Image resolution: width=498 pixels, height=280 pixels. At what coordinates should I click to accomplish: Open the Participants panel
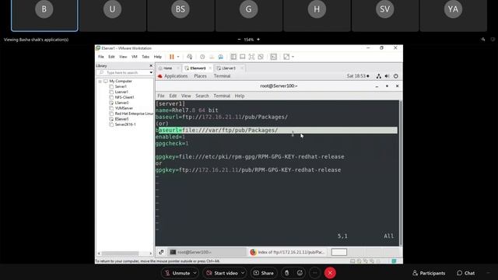point(429,273)
